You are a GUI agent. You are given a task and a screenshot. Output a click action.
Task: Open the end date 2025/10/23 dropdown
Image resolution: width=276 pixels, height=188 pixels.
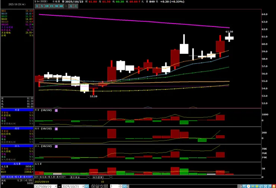tap(83, 186)
